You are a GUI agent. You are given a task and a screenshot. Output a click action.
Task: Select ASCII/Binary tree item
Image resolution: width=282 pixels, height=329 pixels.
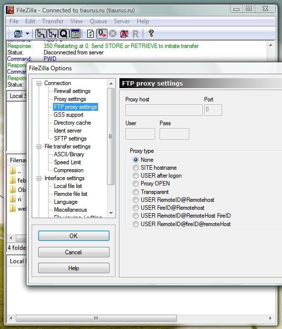(x=69, y=154)
